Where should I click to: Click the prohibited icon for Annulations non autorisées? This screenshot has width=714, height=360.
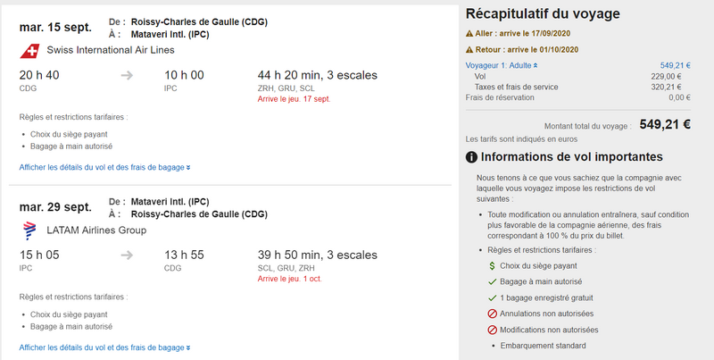[493, 314]
